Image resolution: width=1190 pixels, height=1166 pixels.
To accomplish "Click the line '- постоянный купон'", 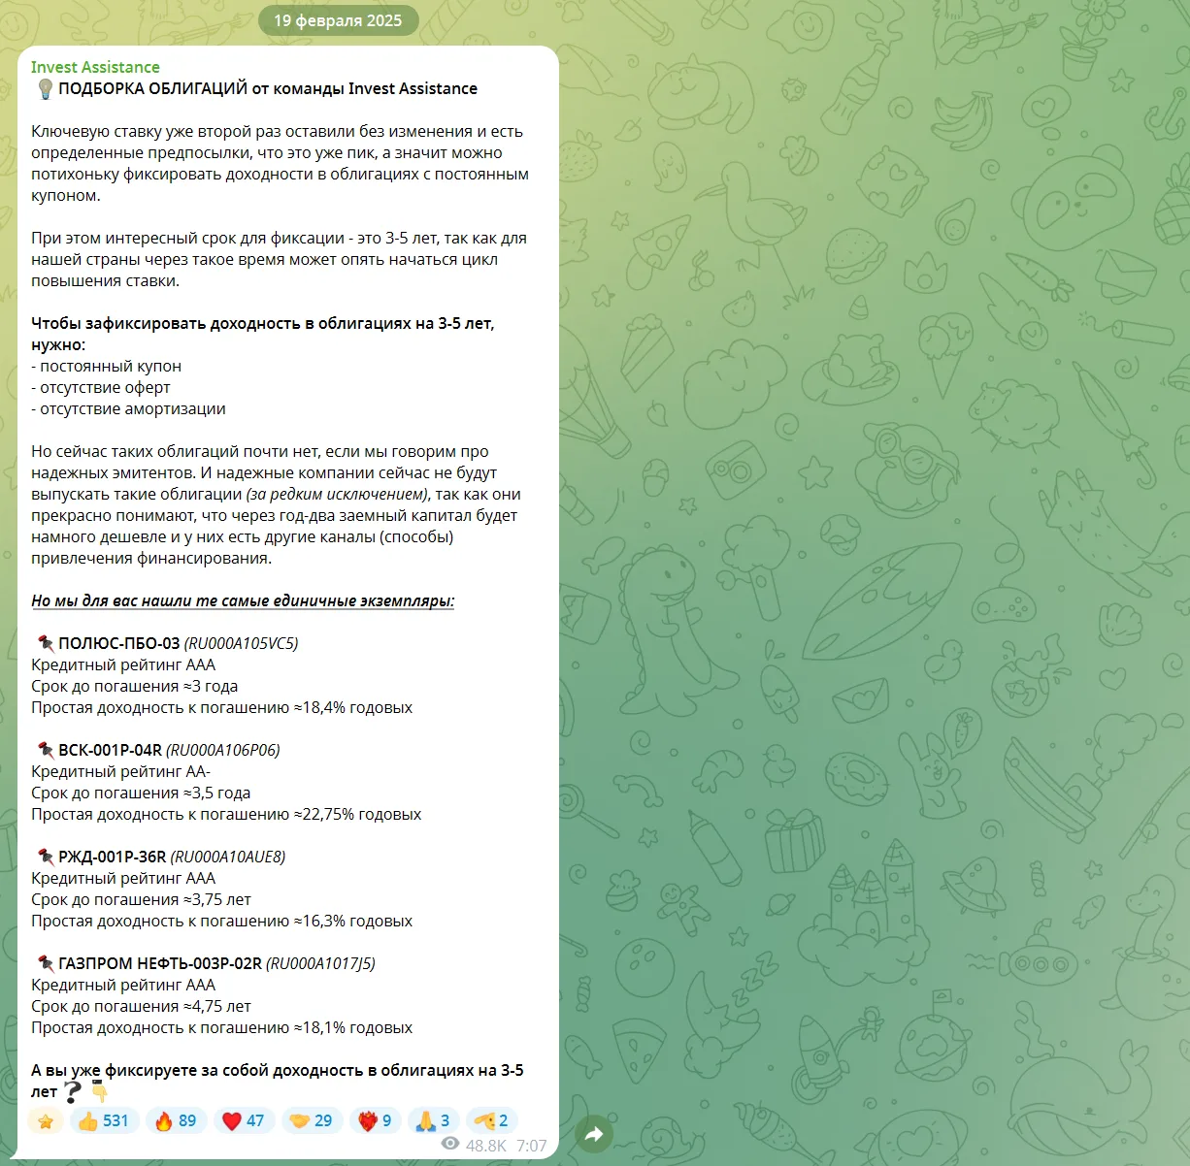I will pos(107,366).
